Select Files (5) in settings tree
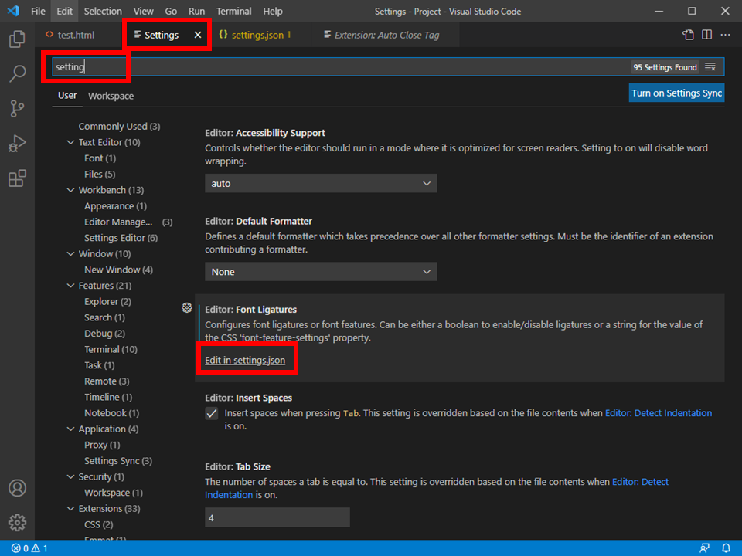742x556 pixels. pos(100,175)
